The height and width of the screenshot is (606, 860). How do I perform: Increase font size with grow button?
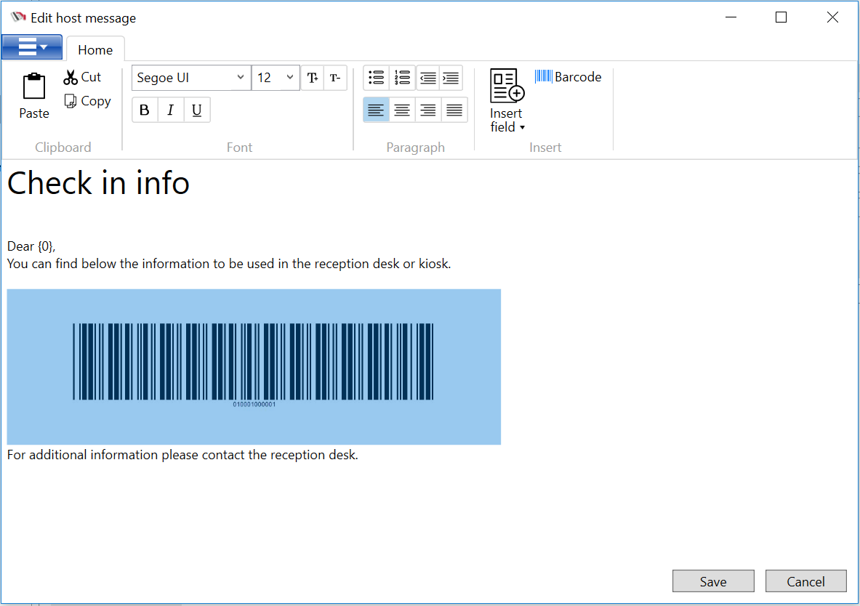point(313,78)
